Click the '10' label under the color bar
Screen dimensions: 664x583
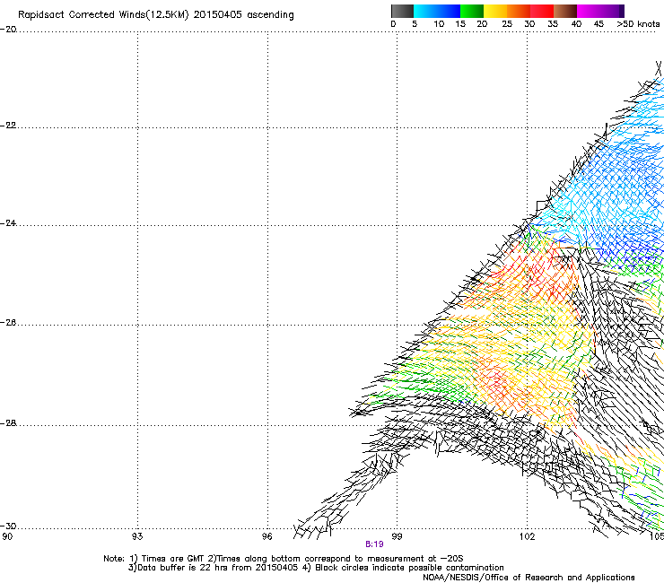(x=439, y=24)
